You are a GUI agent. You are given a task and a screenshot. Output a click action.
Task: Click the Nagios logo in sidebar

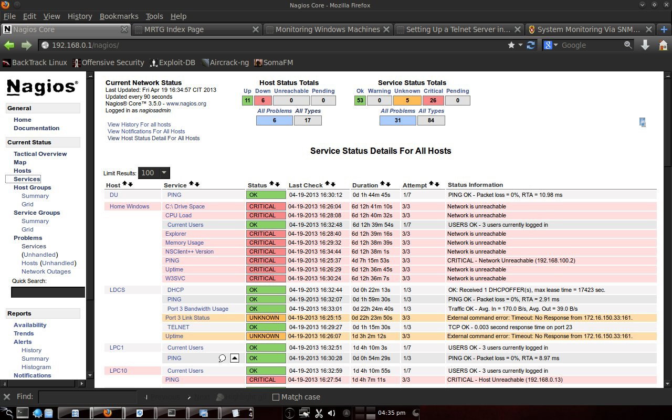point(43,87)
